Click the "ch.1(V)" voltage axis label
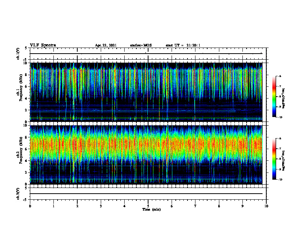The height and width of the screenshot is (231, 300). pos(18,54)
